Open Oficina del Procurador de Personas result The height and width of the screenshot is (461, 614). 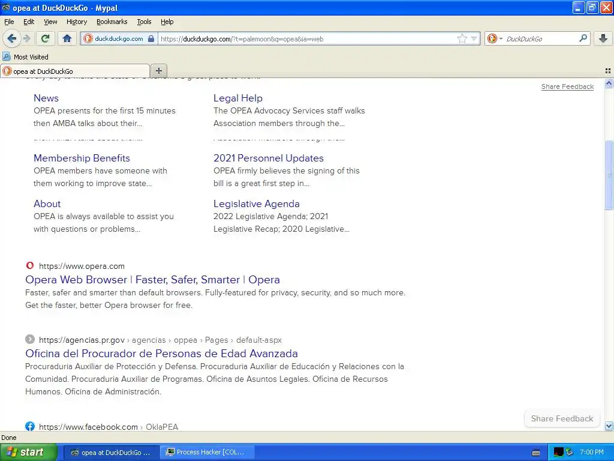click(x=161, y=353)
